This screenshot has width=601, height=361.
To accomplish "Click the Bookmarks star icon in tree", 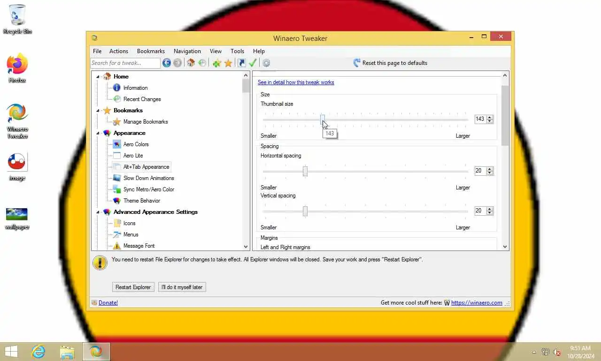I will (107, 110).
